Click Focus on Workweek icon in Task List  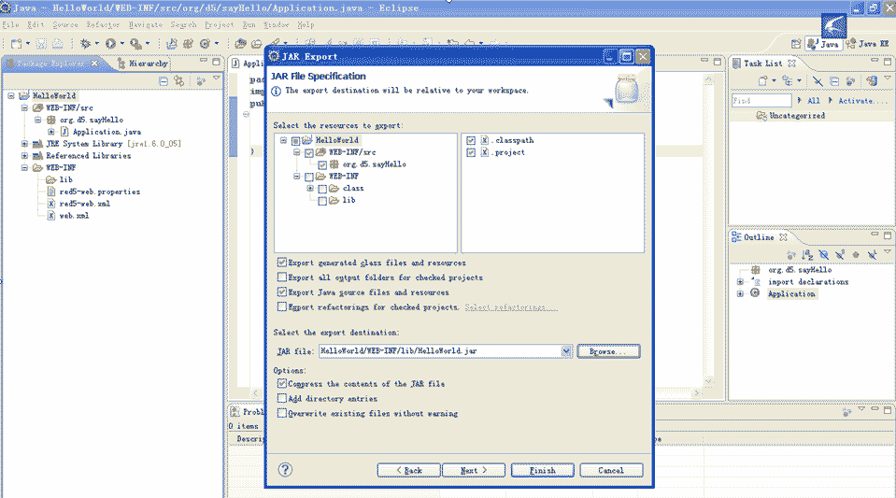850,81
